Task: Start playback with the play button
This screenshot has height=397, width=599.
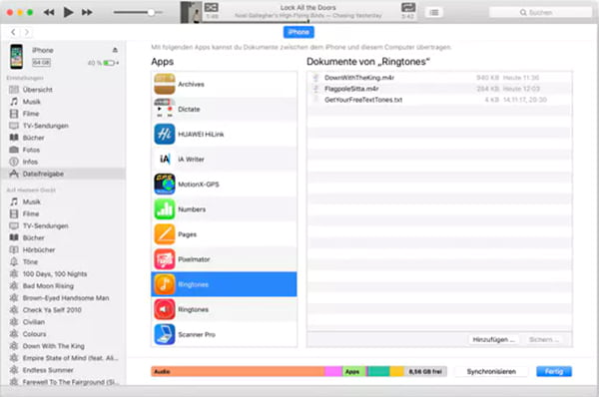Action: pos(68,13)
